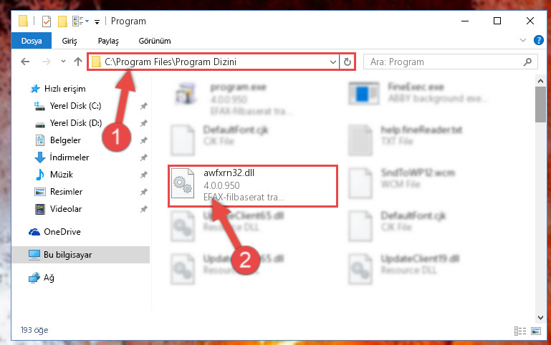Image resolution: width=551 pixels, height=345 pixels.
Task: Switch to details view in status bar
Action: (x=520, y=331)
